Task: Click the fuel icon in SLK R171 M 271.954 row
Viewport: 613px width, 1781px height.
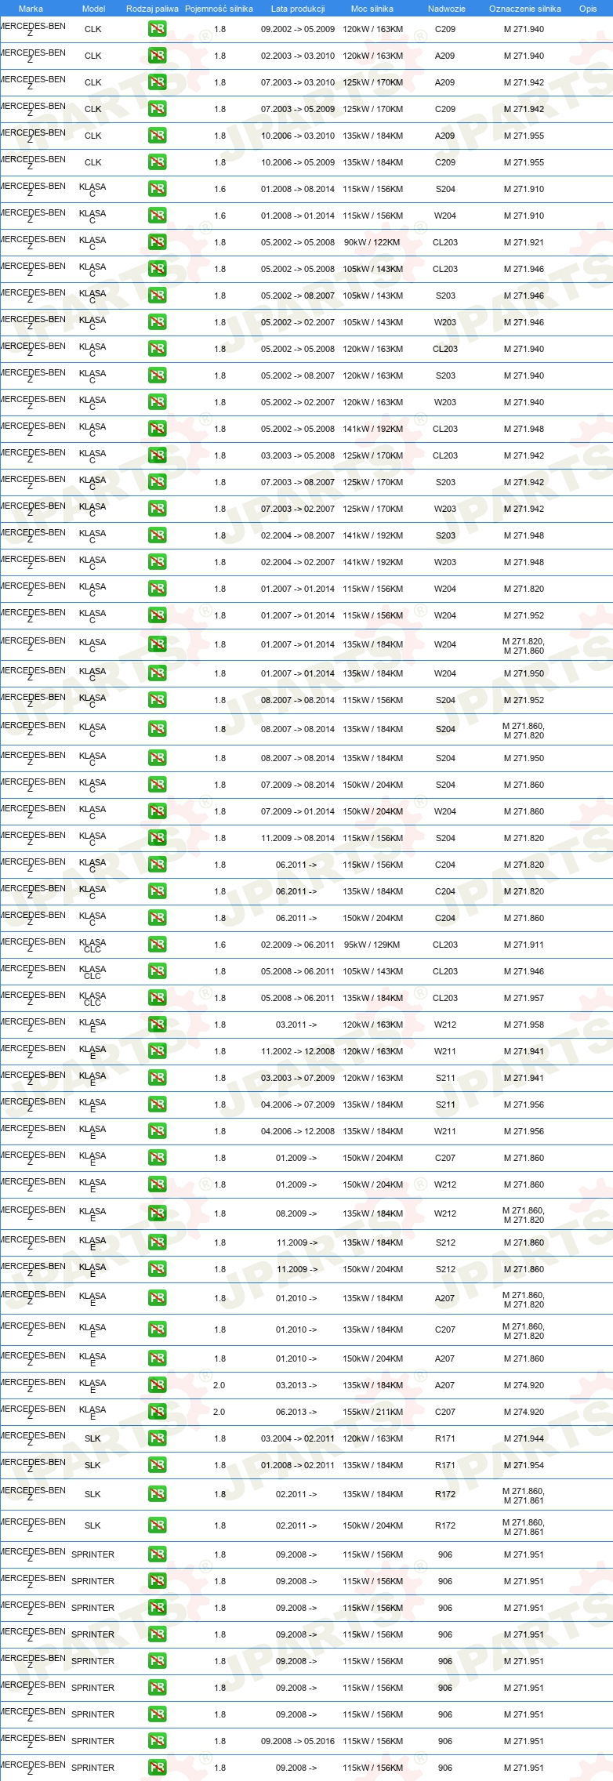Action: click(157, 1466)
